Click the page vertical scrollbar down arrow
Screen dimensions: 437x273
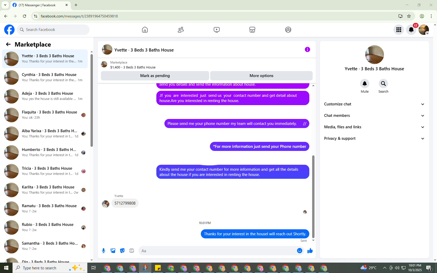click(x=435, y=260)
